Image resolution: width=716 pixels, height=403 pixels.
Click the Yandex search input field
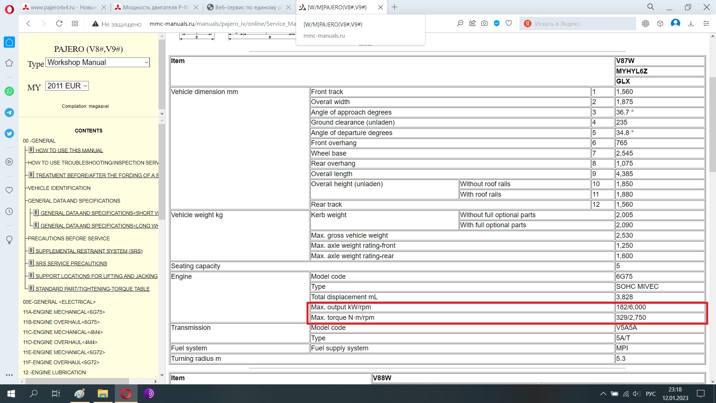pos(582,24)
